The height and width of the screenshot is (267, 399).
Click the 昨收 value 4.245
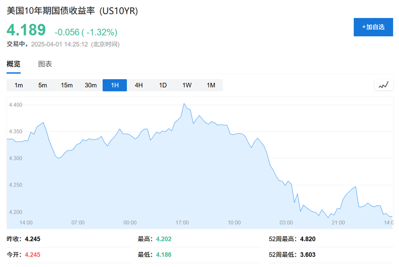click(x=33, y=239)
